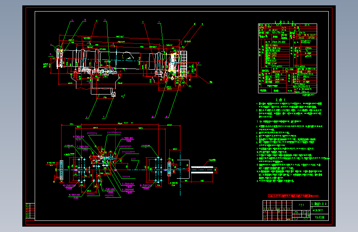Click the 8-100X100 label in the plan view
This screenshot has width=358, height=232.
(x=74, y=195)
